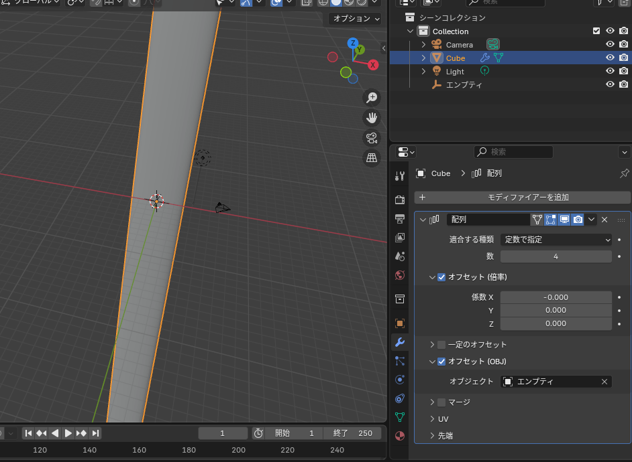Enable the 一定のオフセット checkbox
This screenshot has width=632, height=462.
[441, 345]
